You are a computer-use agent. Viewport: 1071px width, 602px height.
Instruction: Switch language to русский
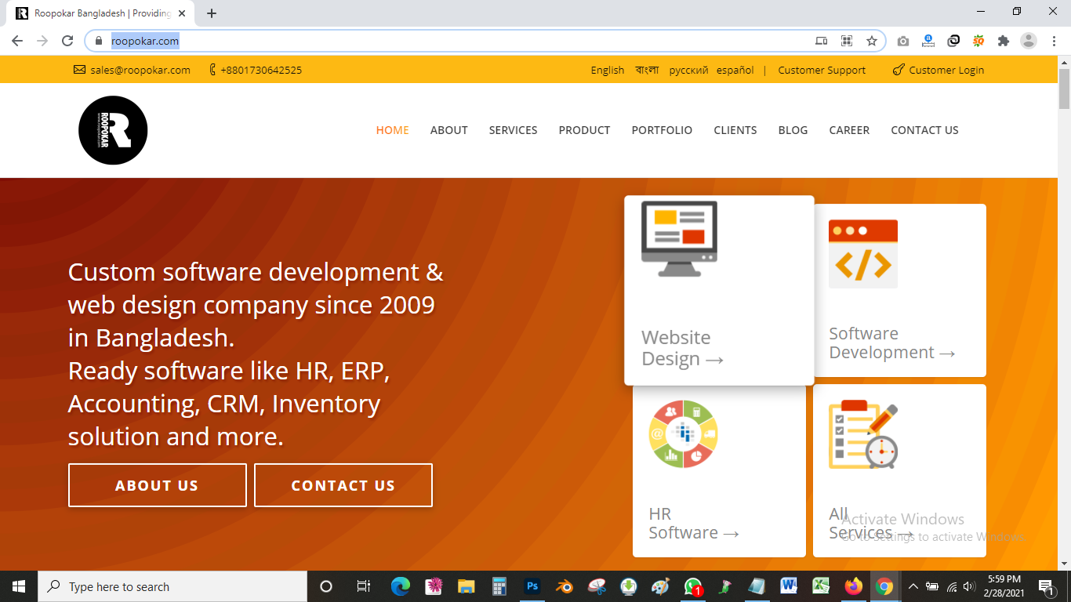688,70
